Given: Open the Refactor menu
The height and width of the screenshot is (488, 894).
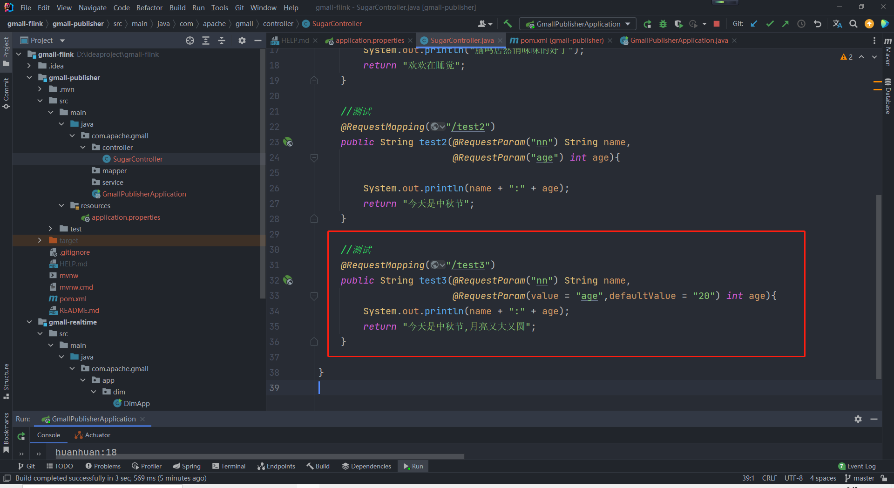Looking at the screenshot, I should (x=149, y=7).
